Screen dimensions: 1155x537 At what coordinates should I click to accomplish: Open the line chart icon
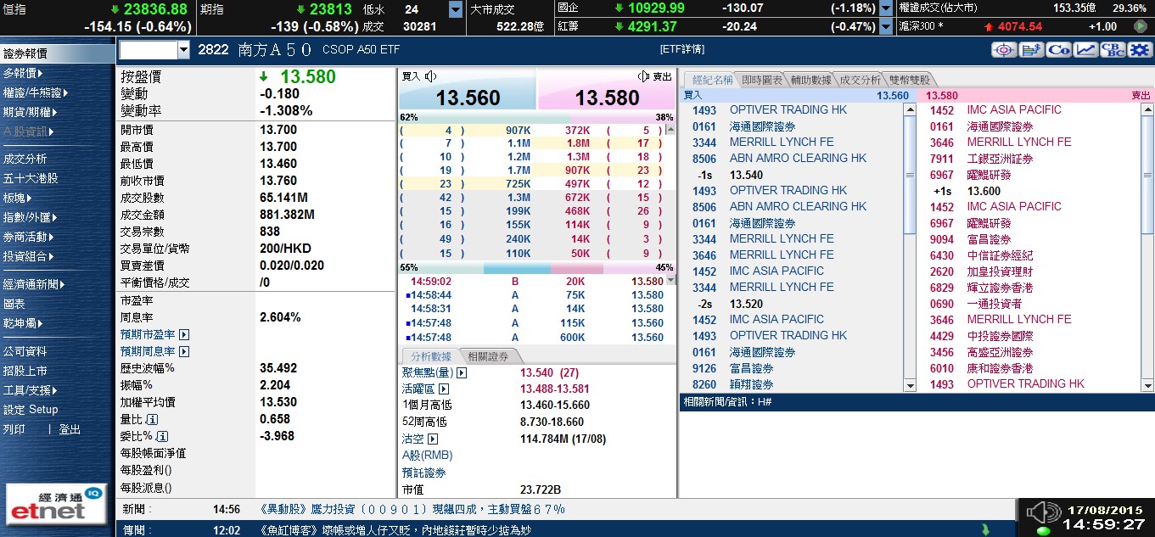coord(1085,50)
